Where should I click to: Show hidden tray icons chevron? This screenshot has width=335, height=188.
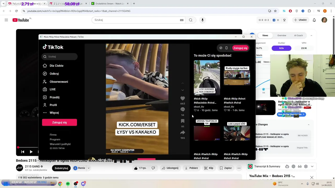(x=302, y=184)
